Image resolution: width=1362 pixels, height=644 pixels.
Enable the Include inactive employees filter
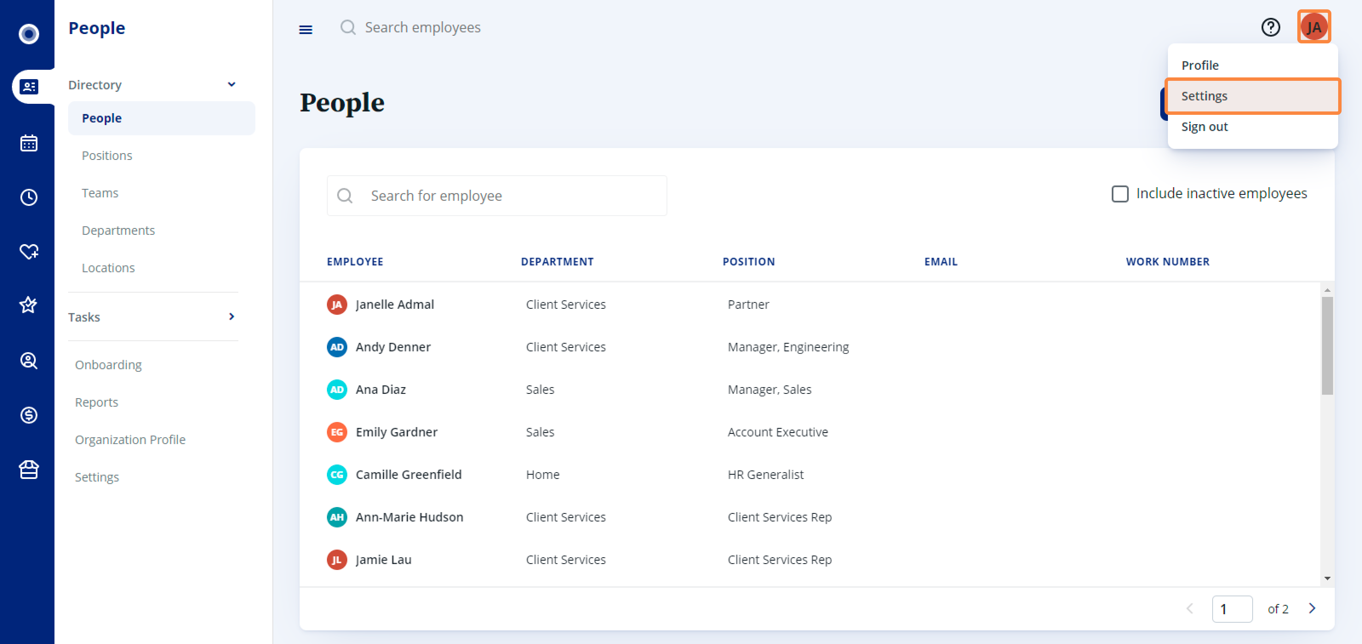click(x=1120, y=194)
